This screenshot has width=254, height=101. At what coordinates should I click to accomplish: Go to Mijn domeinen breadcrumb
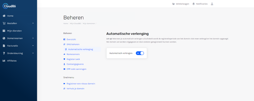tap(89, 23)
